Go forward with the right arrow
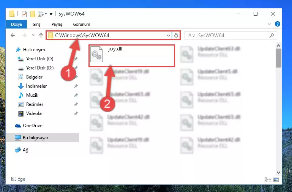 point(24,35)
